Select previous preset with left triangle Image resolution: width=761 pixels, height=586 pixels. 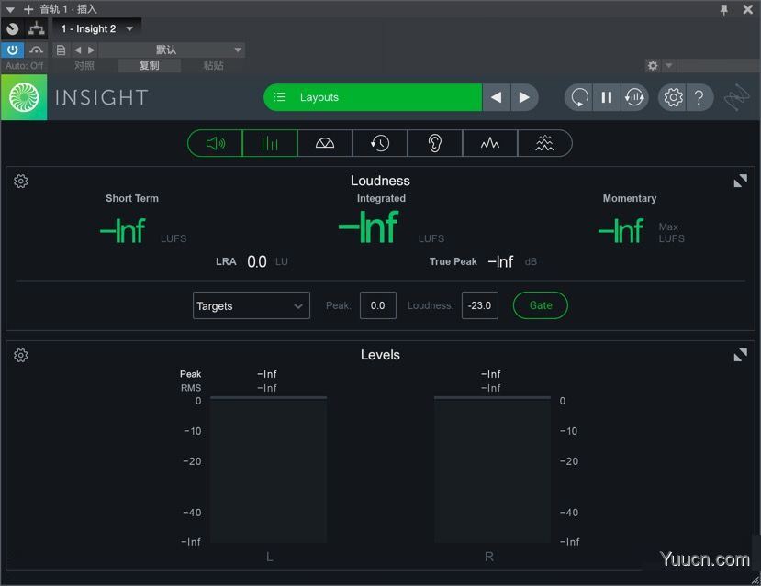[78, 50]
